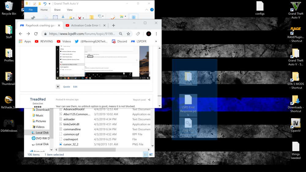Collapse the Explorer ribbon chevron

click(x=147, y=9)
